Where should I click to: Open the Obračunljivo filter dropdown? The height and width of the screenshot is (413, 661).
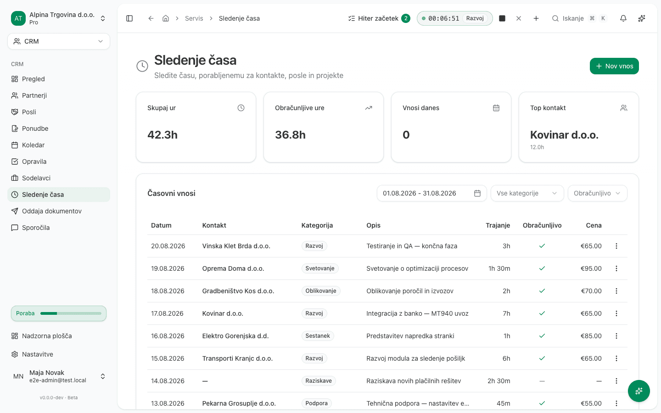coord(598,193)
